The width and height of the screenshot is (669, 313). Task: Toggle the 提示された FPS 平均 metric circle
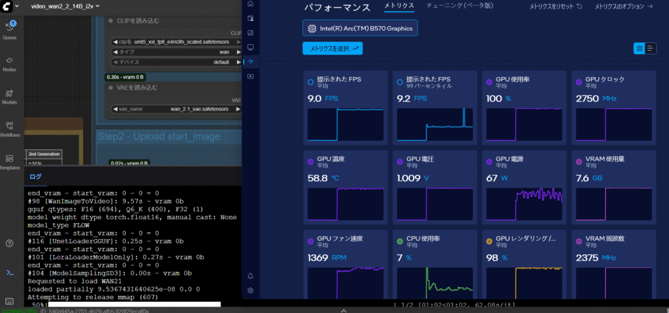pos(310,82)
